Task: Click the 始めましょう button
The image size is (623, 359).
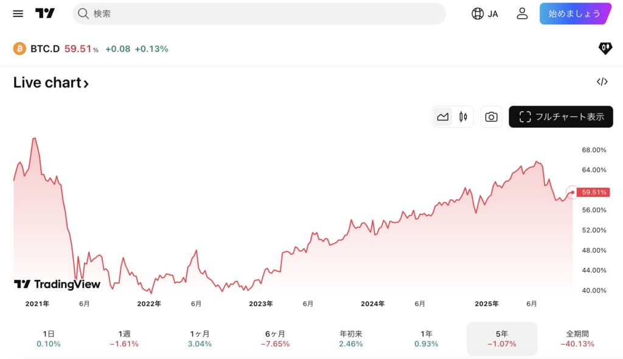Action: click(x=574, y=13)
